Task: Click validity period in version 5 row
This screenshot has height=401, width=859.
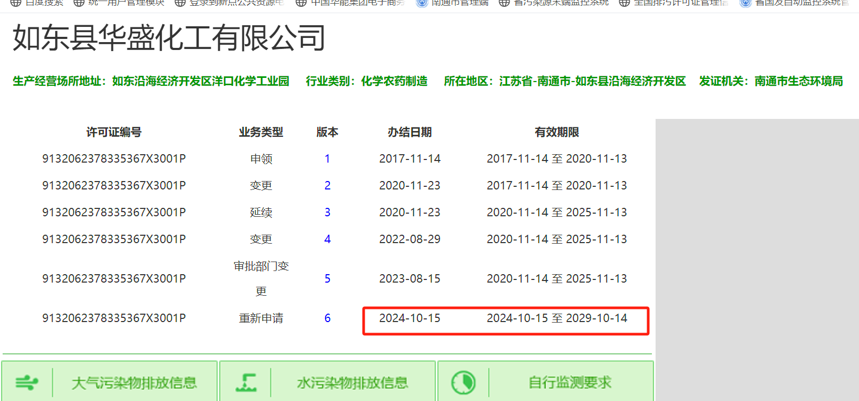Action: 557,279
